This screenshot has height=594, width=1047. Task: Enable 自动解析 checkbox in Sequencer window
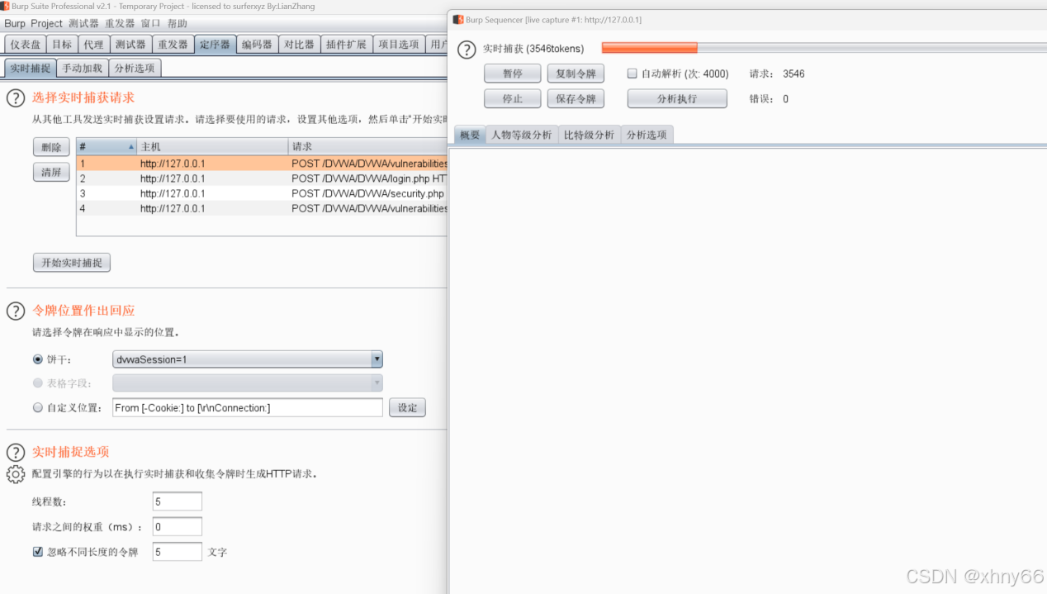(632, 74)
